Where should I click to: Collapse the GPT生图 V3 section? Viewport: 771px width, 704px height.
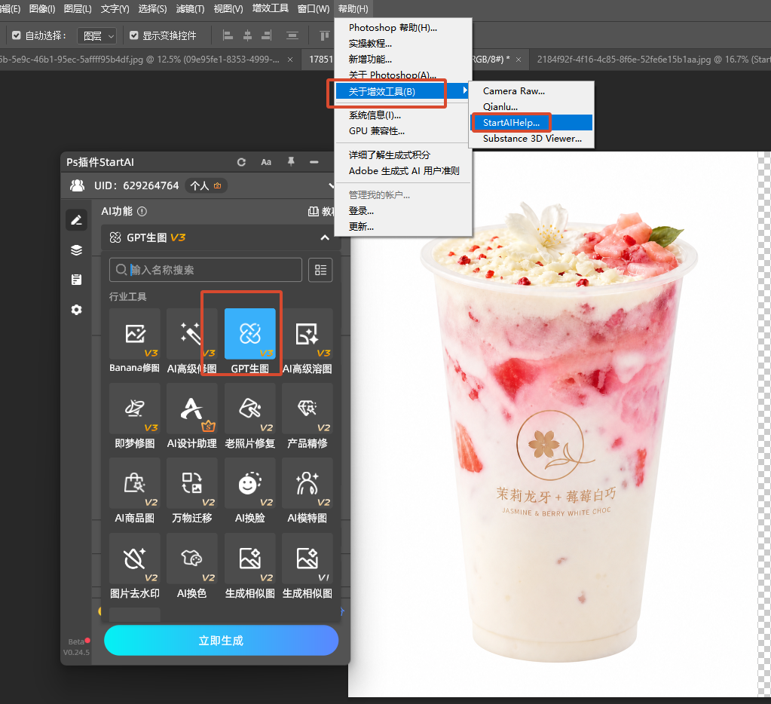pos(325,237)
